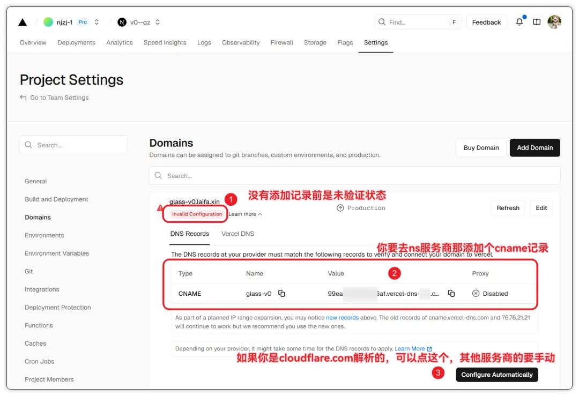Click the Feedback button

click(x=486, y=22)
